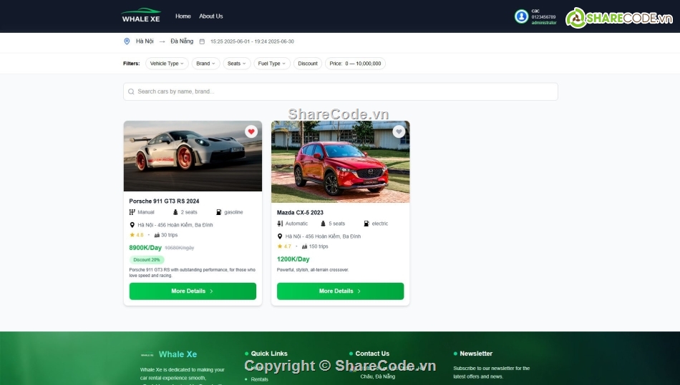Click the star rating icon on Porsche card
This screenshot has width=680, height=385.
pos(132,235)
